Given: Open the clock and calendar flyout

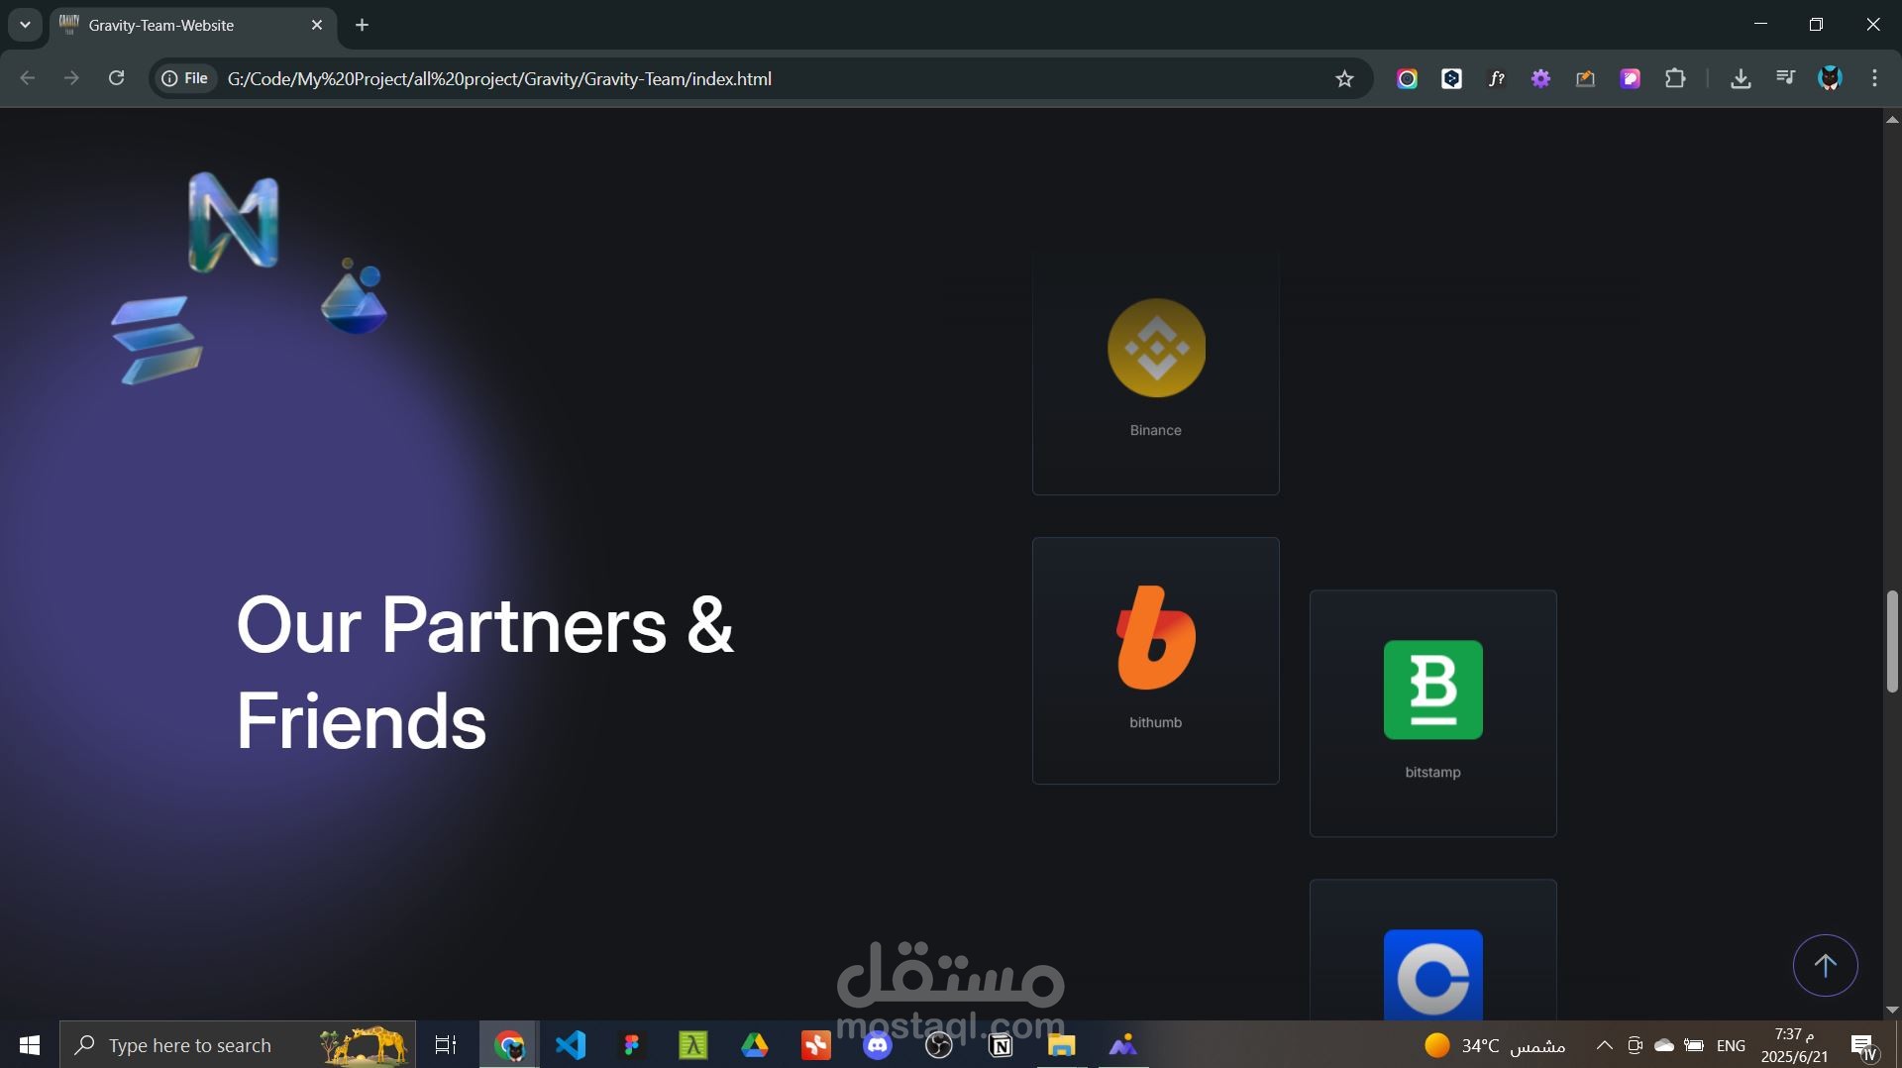Looking at the screenshot, I should pos(1794,1045).
